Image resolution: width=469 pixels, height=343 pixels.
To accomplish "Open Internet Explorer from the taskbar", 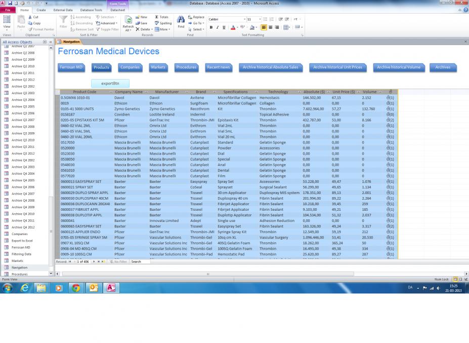I will click(x=25, y=288).
